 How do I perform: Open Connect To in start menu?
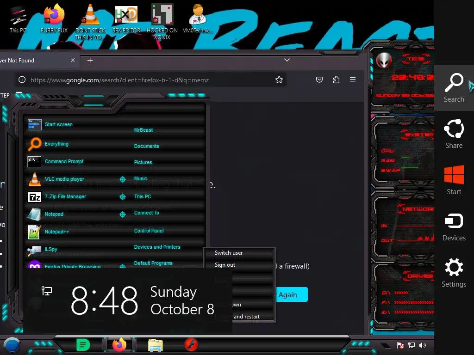146,213
